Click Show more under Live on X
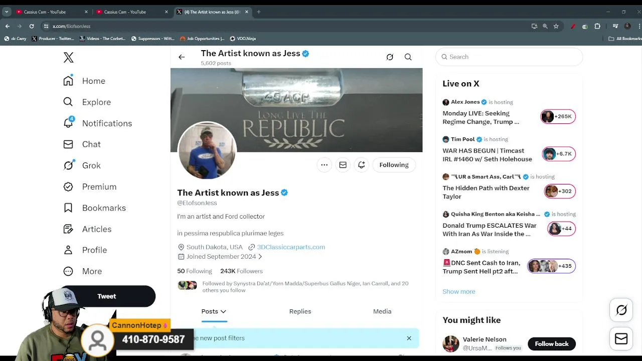This screenshot has width=642, height=361. point(459,291)
